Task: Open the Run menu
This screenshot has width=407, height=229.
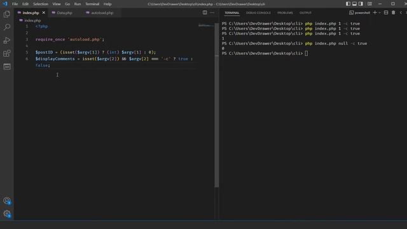Action: pyautogui.click(x=78, y=4)
